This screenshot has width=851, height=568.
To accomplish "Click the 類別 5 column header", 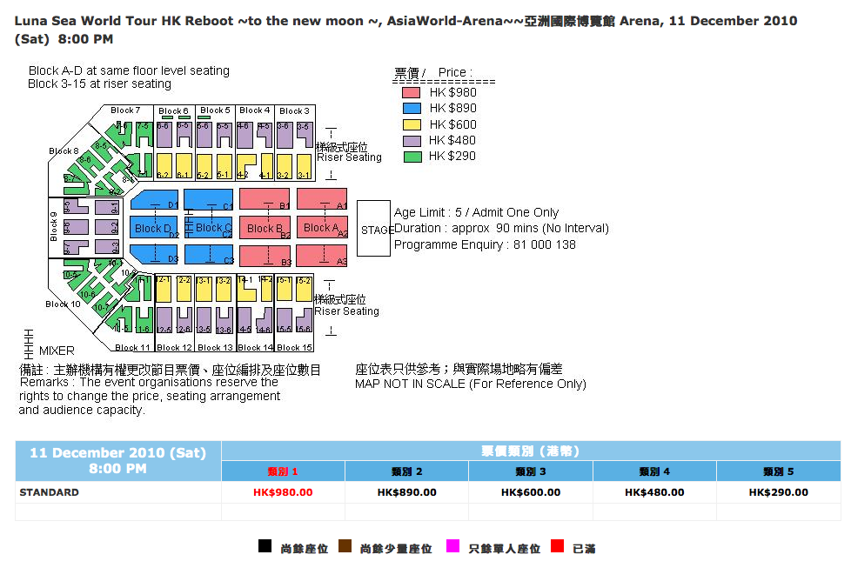I will [x=779, y=471].
